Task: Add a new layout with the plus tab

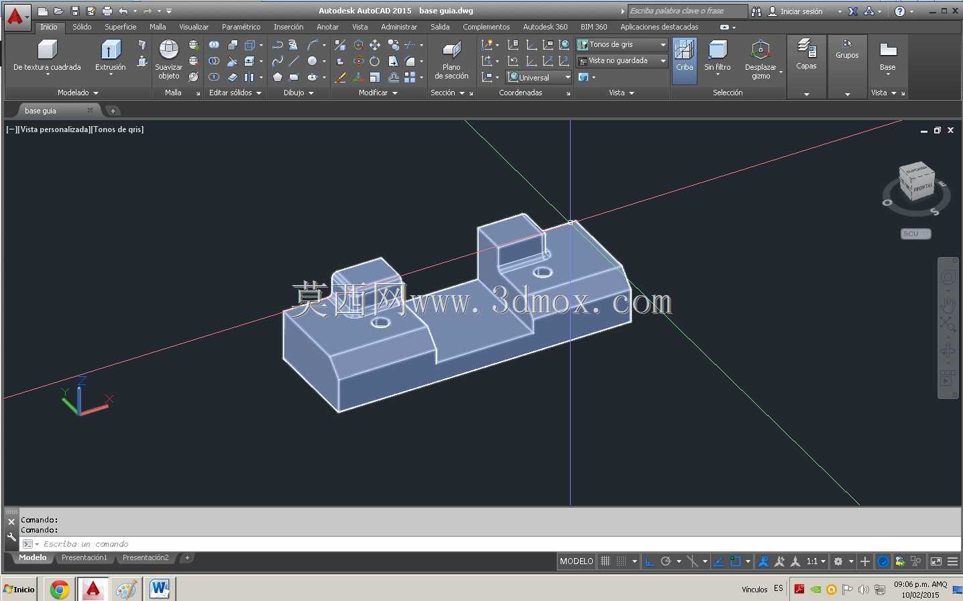Action: (x=187, y=557)
